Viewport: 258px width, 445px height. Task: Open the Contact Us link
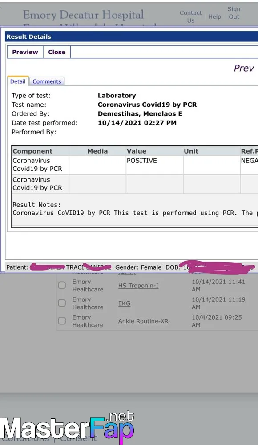tap(191, 17)
